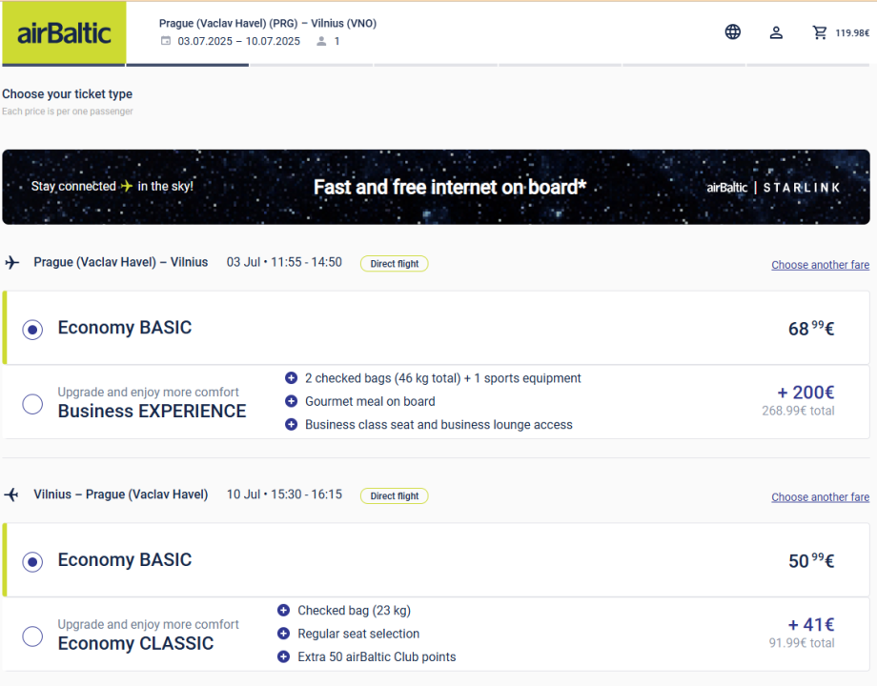
Task: Click plus icon beside Gourmet meal on board
Action: (x=292, y=401)
